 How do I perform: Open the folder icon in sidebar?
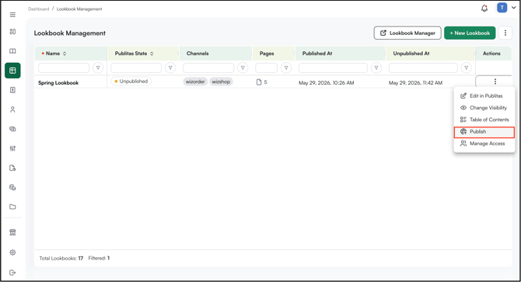12,207
